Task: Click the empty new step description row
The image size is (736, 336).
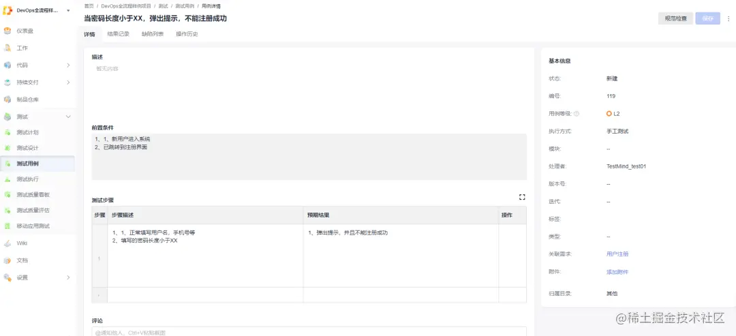Action: click(205, 294)
